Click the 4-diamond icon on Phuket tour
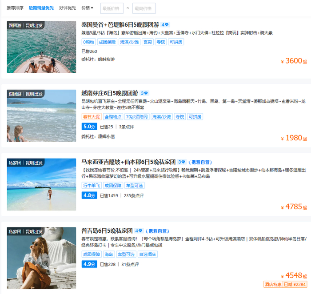The image size is (311, 294). coord(139,231)
